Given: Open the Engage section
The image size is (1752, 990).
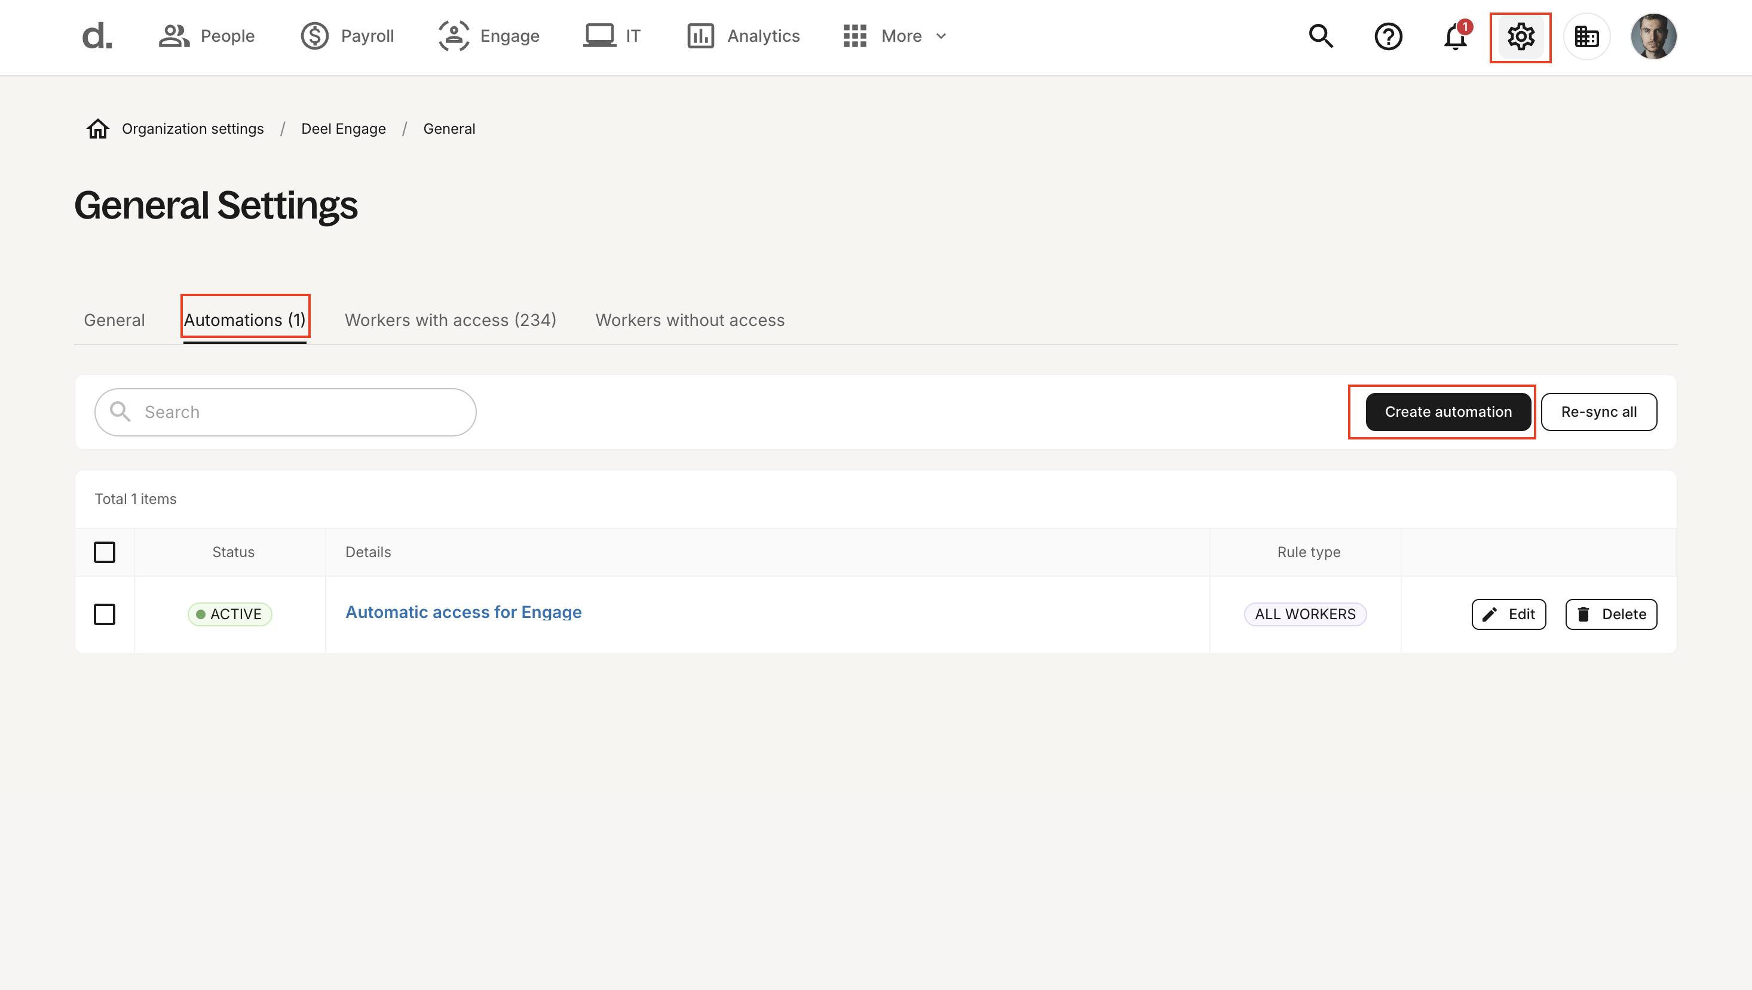Looking at the screenshot, I should [x=489, y=36].
